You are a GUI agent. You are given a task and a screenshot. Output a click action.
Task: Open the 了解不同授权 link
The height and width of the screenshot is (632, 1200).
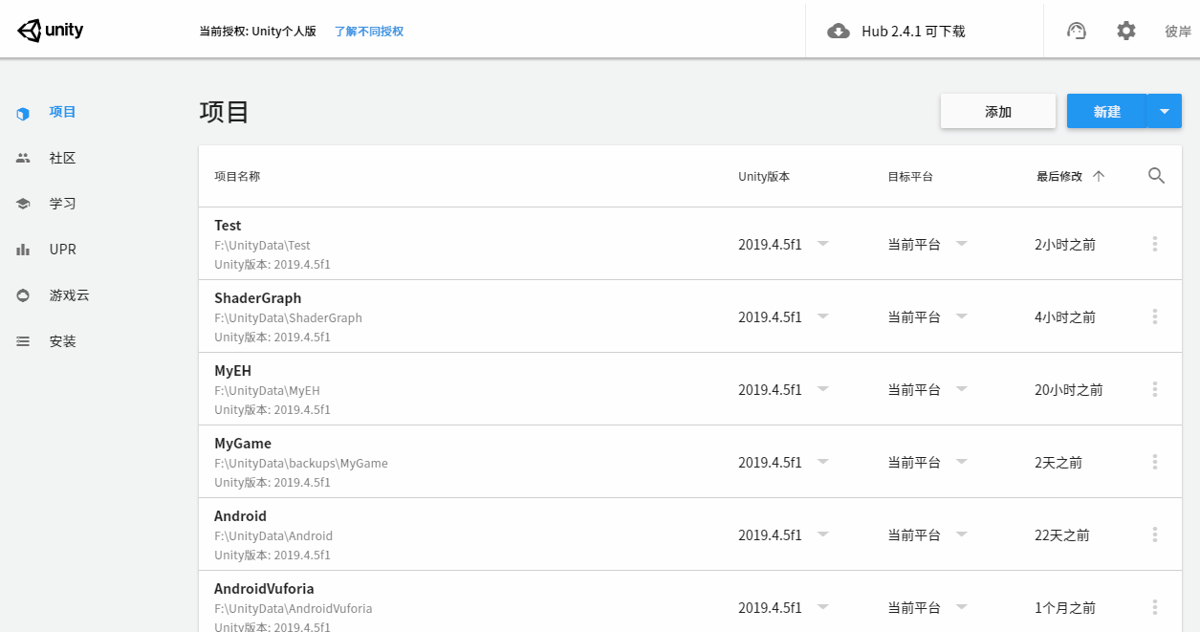pyautogui.click(x=369, y=31)
